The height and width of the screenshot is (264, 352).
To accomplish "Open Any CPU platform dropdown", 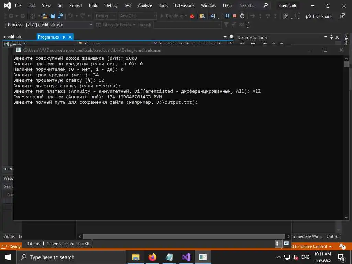I will pos(137,16).
